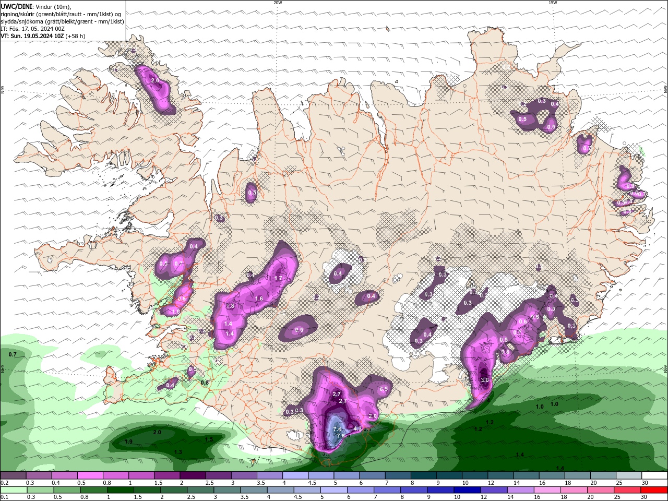Click the black '0.7' value over western sea
The image size is (668, 501).
tap(13, 354)
